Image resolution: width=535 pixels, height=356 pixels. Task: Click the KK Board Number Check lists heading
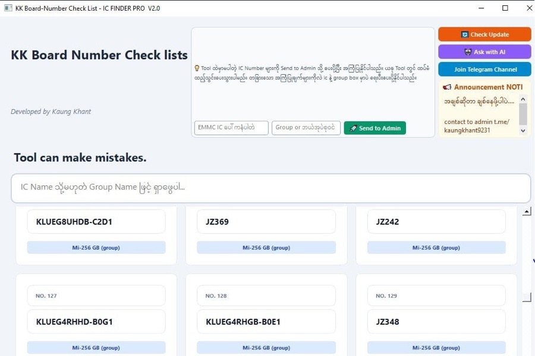coord(99,55)
